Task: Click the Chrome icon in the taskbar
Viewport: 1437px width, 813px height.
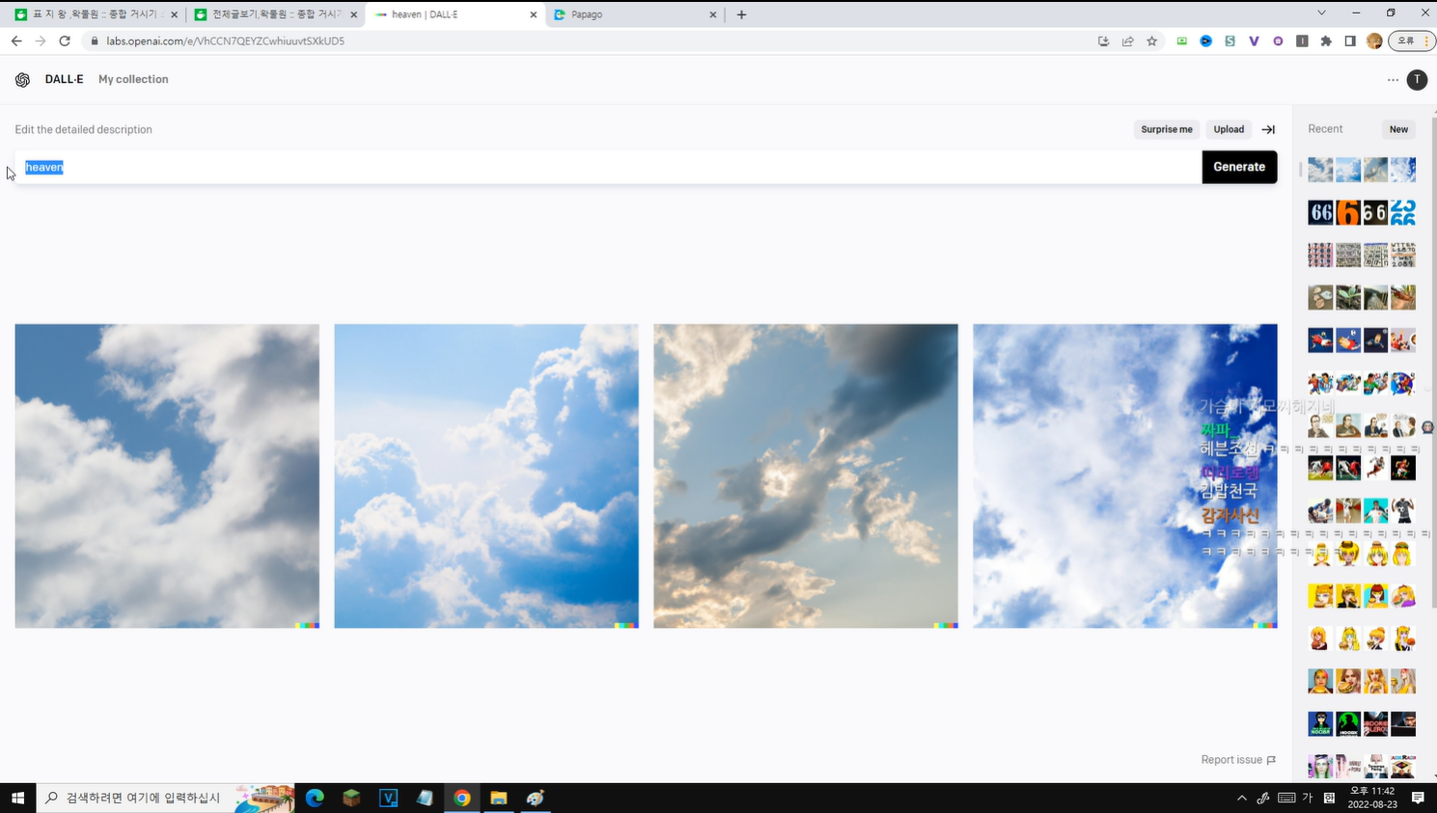Action: pyautogui.click(x=461, y=798)
